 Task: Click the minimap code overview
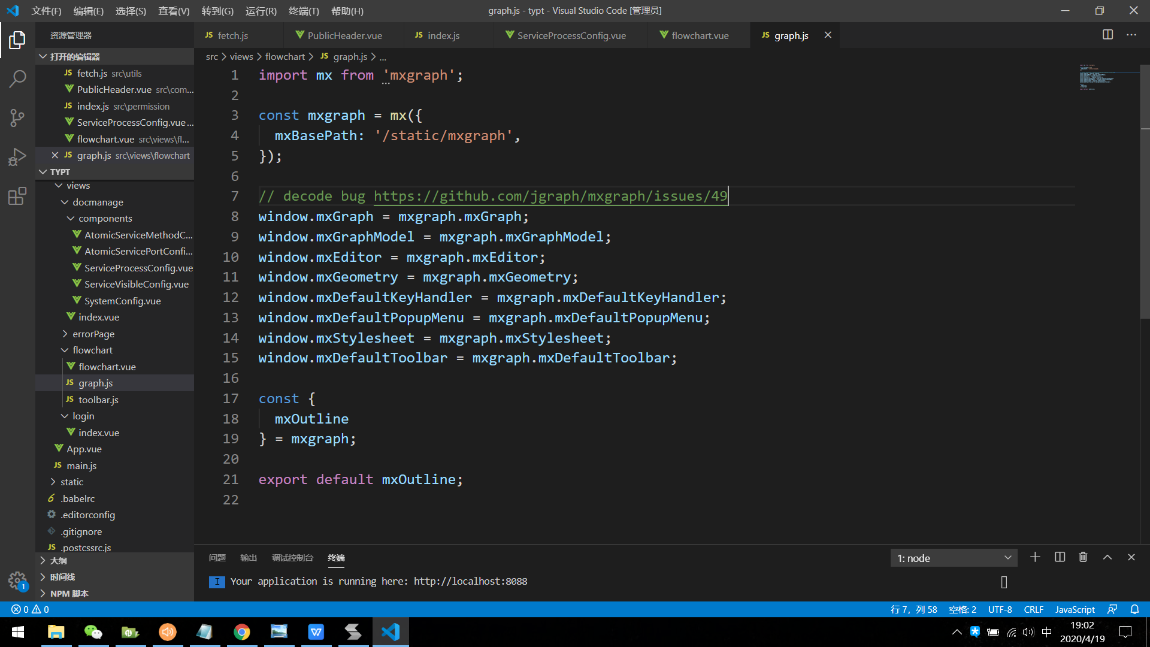click(x=1096, y=77)
